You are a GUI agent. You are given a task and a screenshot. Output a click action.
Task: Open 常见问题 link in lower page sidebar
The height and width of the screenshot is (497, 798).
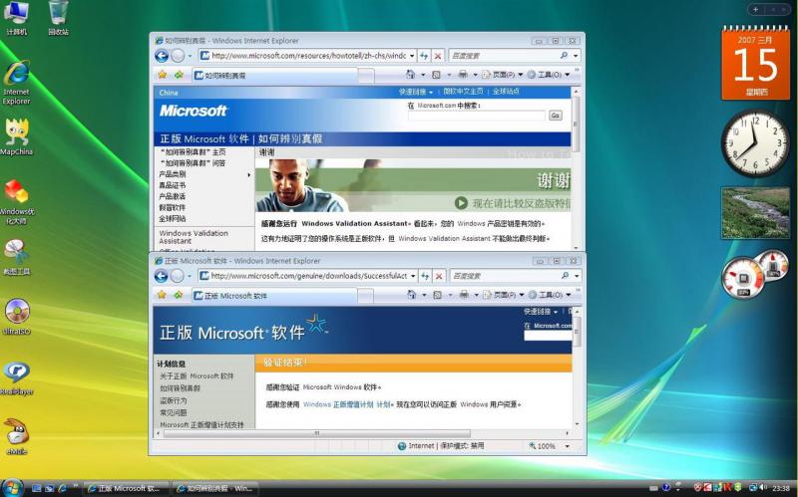[173, 412]
